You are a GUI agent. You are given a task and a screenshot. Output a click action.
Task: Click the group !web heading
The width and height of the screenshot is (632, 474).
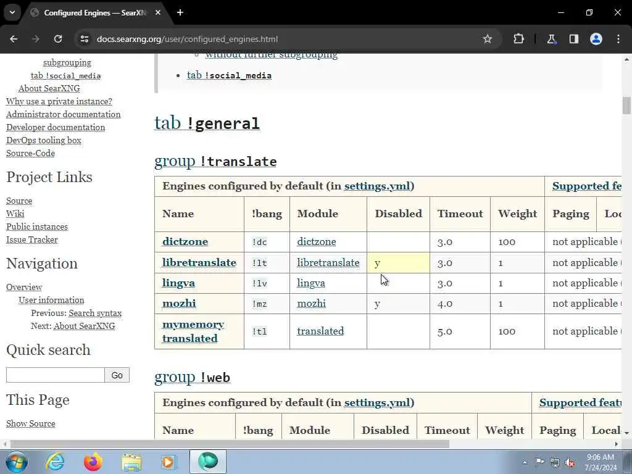pos(193,377)
